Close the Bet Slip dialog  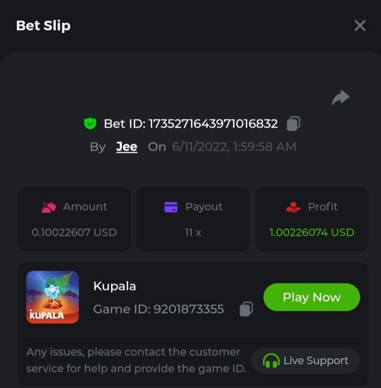[360, 26]
